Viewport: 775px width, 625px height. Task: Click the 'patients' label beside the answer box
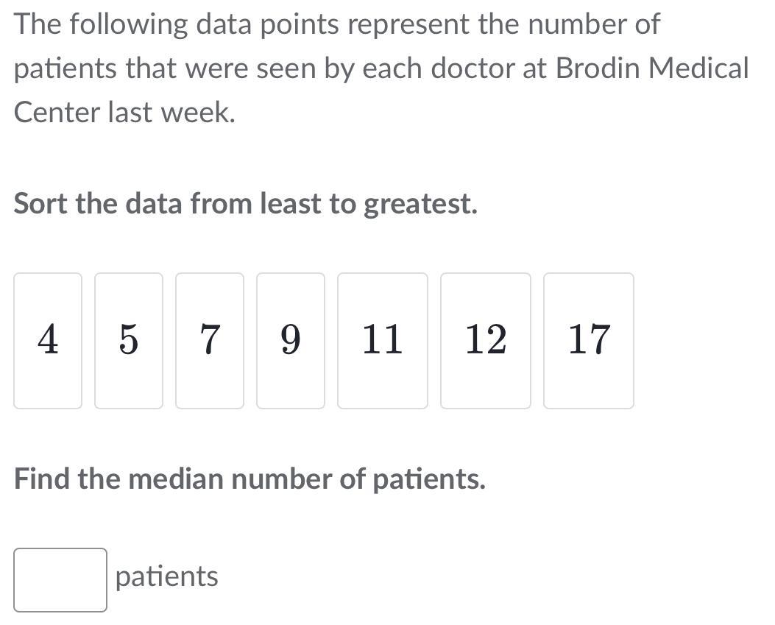(x=167, y=576)
